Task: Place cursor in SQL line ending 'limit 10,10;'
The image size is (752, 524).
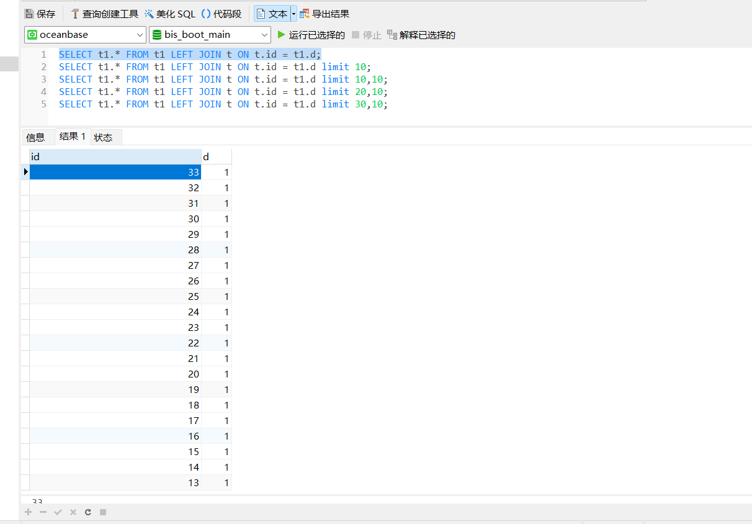Action: [x=223, y=79]
